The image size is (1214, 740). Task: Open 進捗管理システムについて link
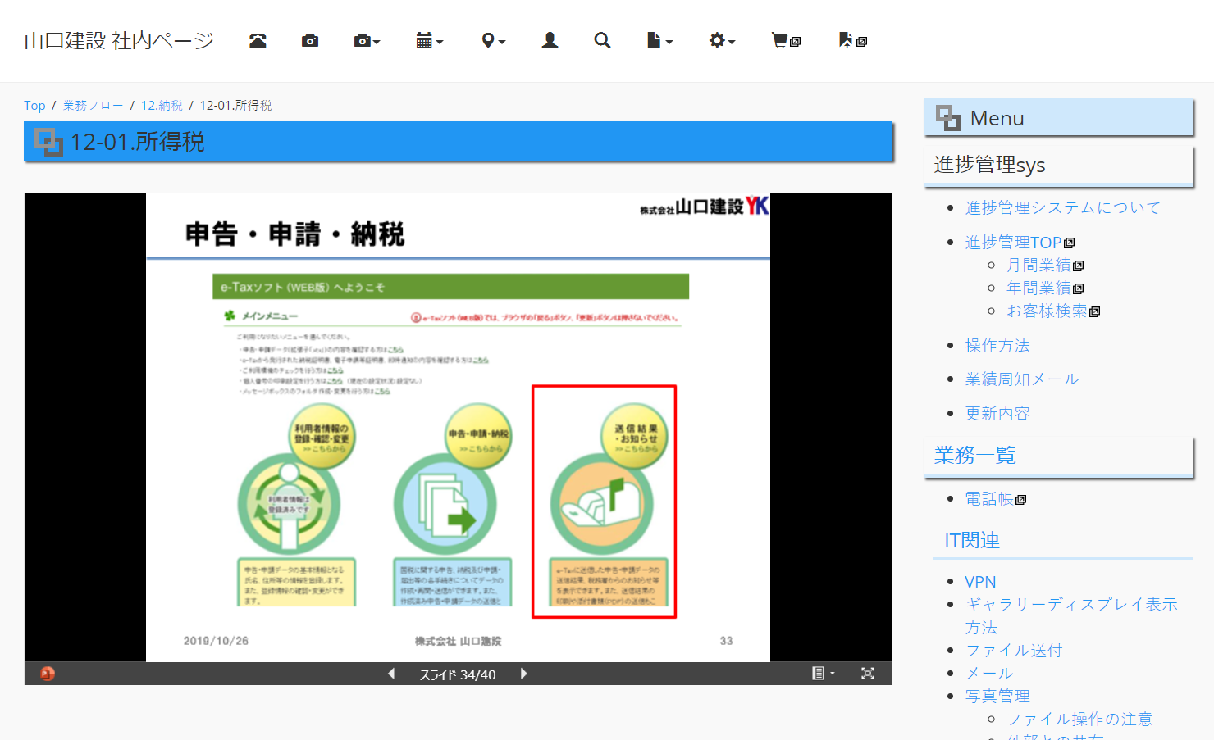click(x=1062, y=208)
